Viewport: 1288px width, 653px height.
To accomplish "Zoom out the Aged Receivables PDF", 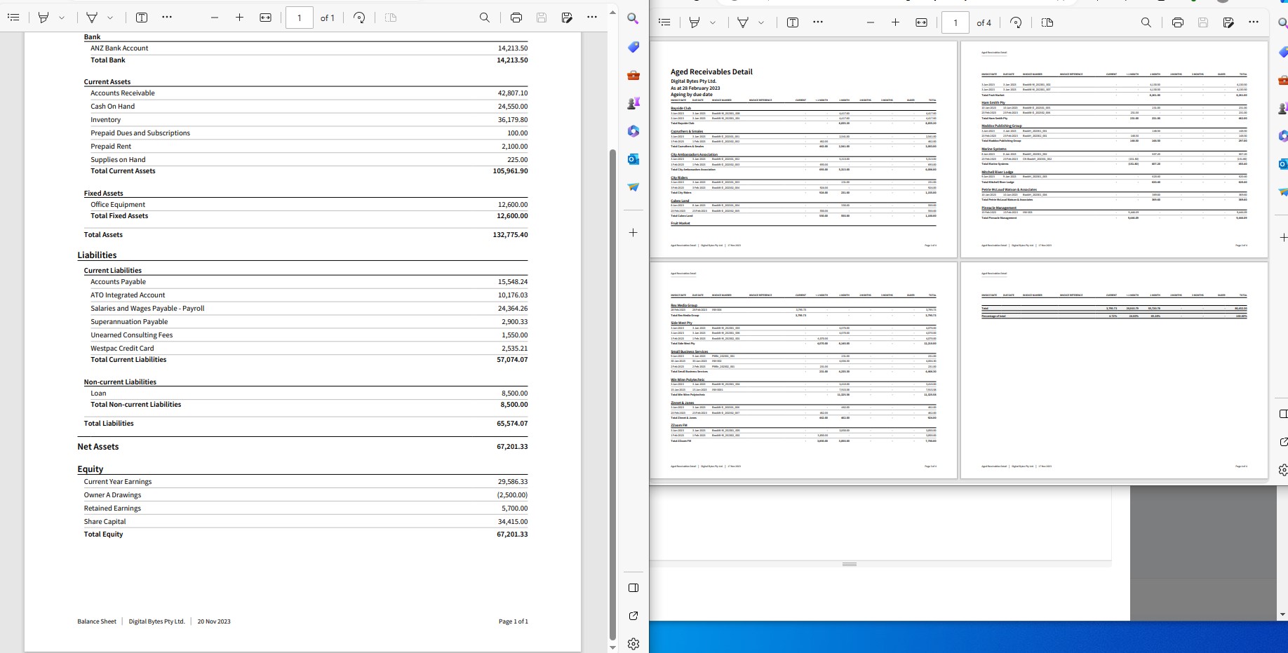I will click(871, 22).
